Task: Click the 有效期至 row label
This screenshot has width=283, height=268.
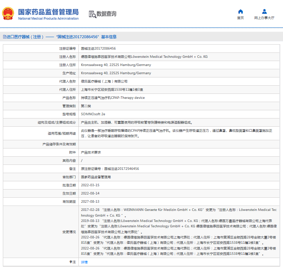Action: point(69,202)
